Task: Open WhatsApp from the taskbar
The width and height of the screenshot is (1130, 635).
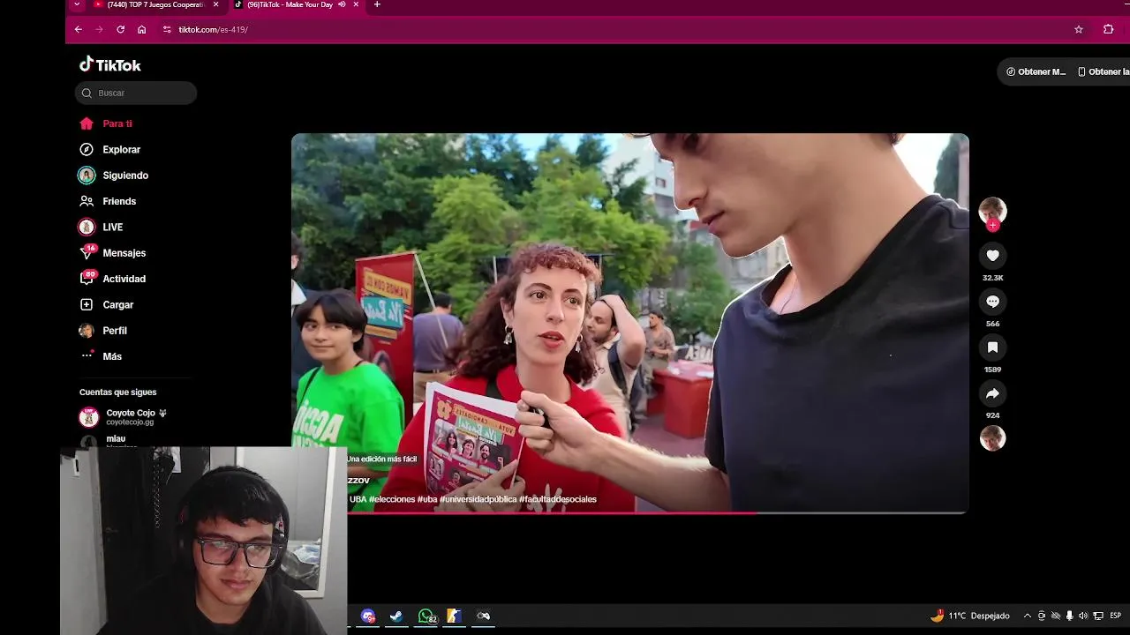Action: click(x=426, y=616)
